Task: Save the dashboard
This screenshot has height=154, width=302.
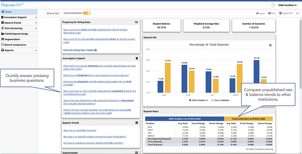Action: (x=272, y=14)
